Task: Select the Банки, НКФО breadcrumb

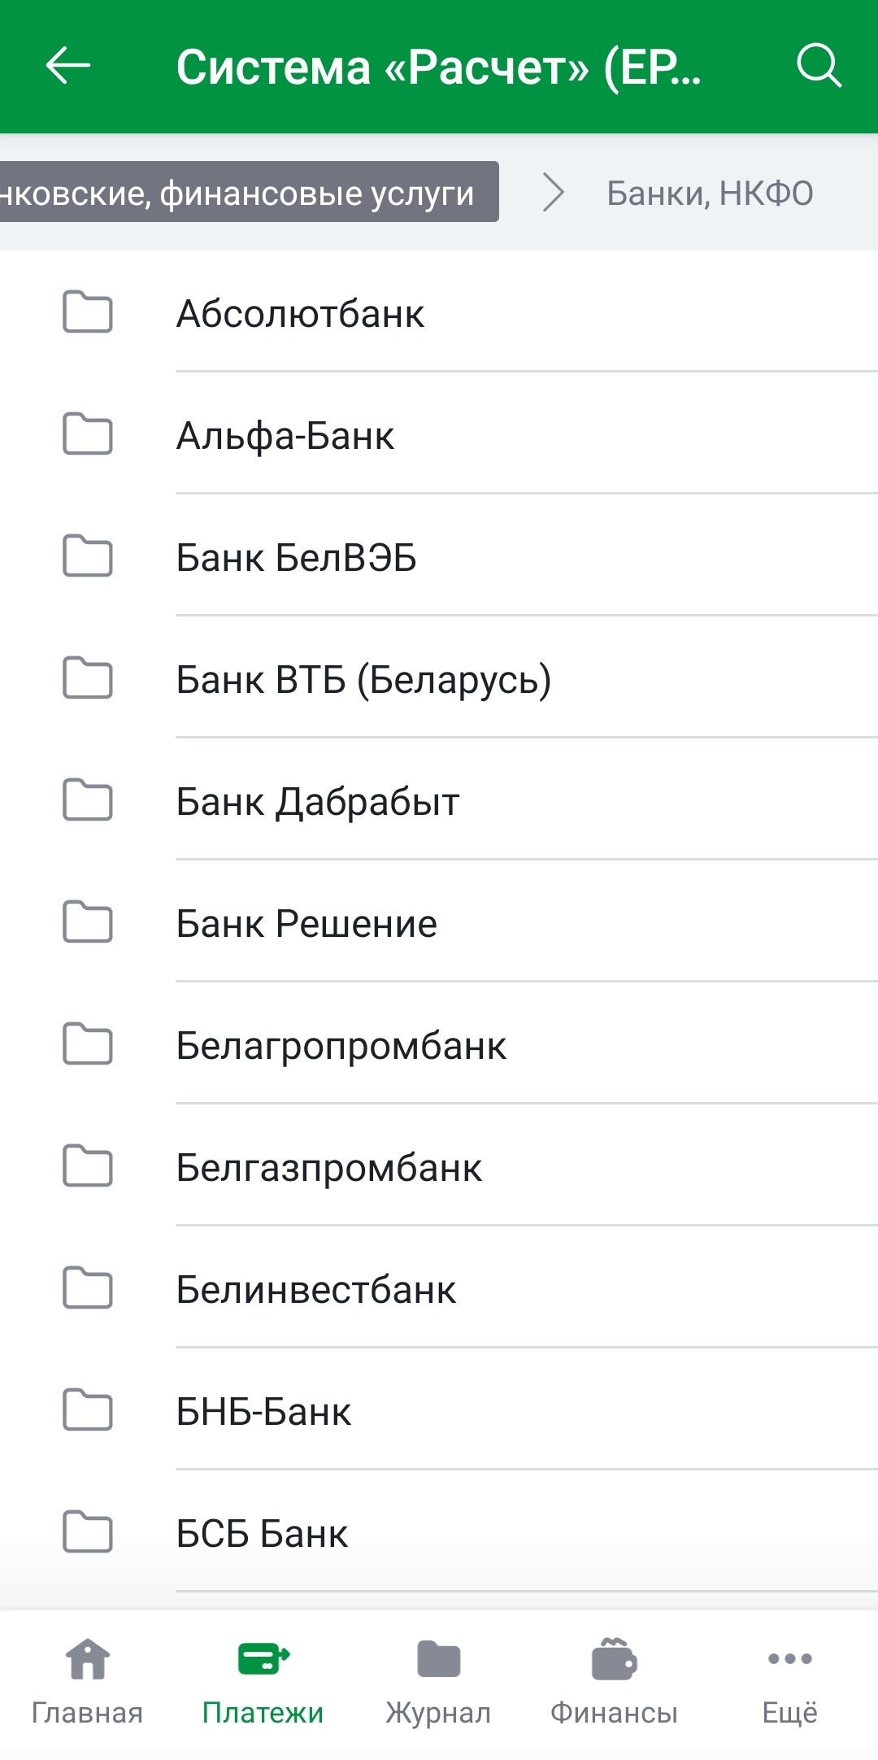Action: pos(710,194)
